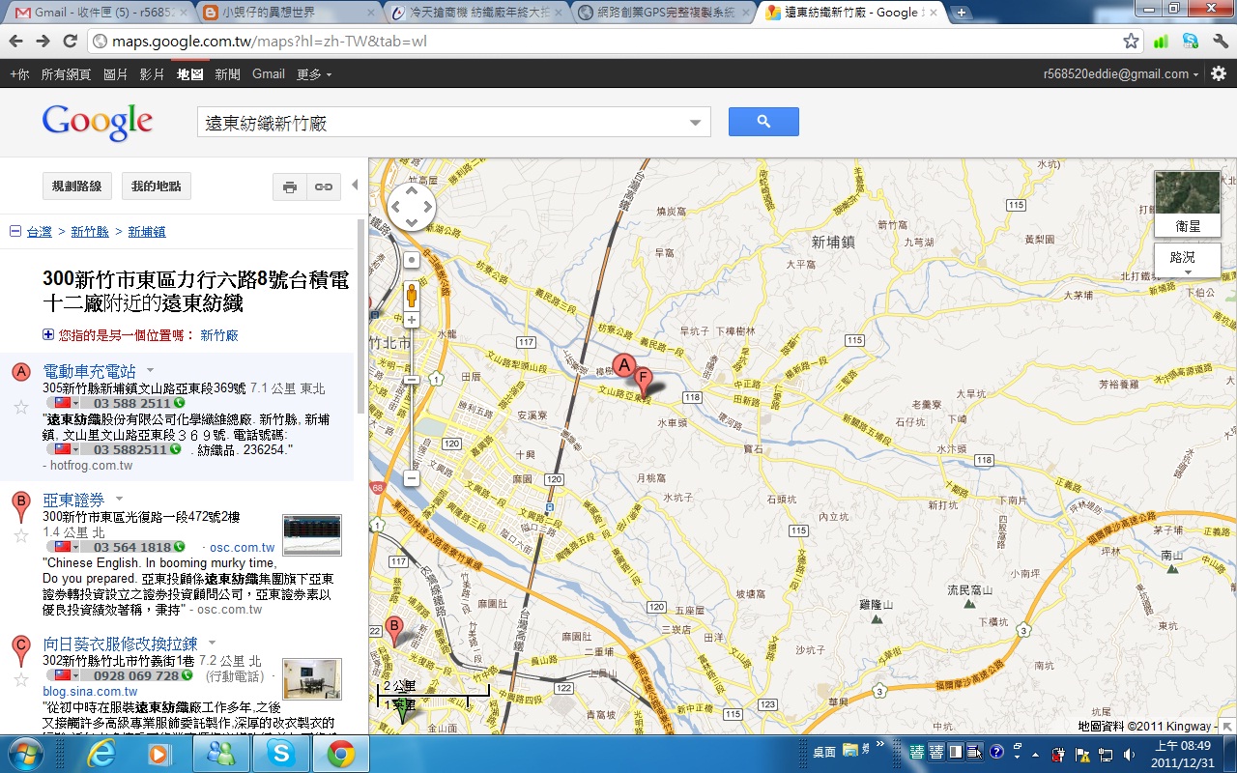Pick up the Street View pegman
The height and width of the screenshot is (773, 1237).
pyautogui.click(x=412, y=295)
